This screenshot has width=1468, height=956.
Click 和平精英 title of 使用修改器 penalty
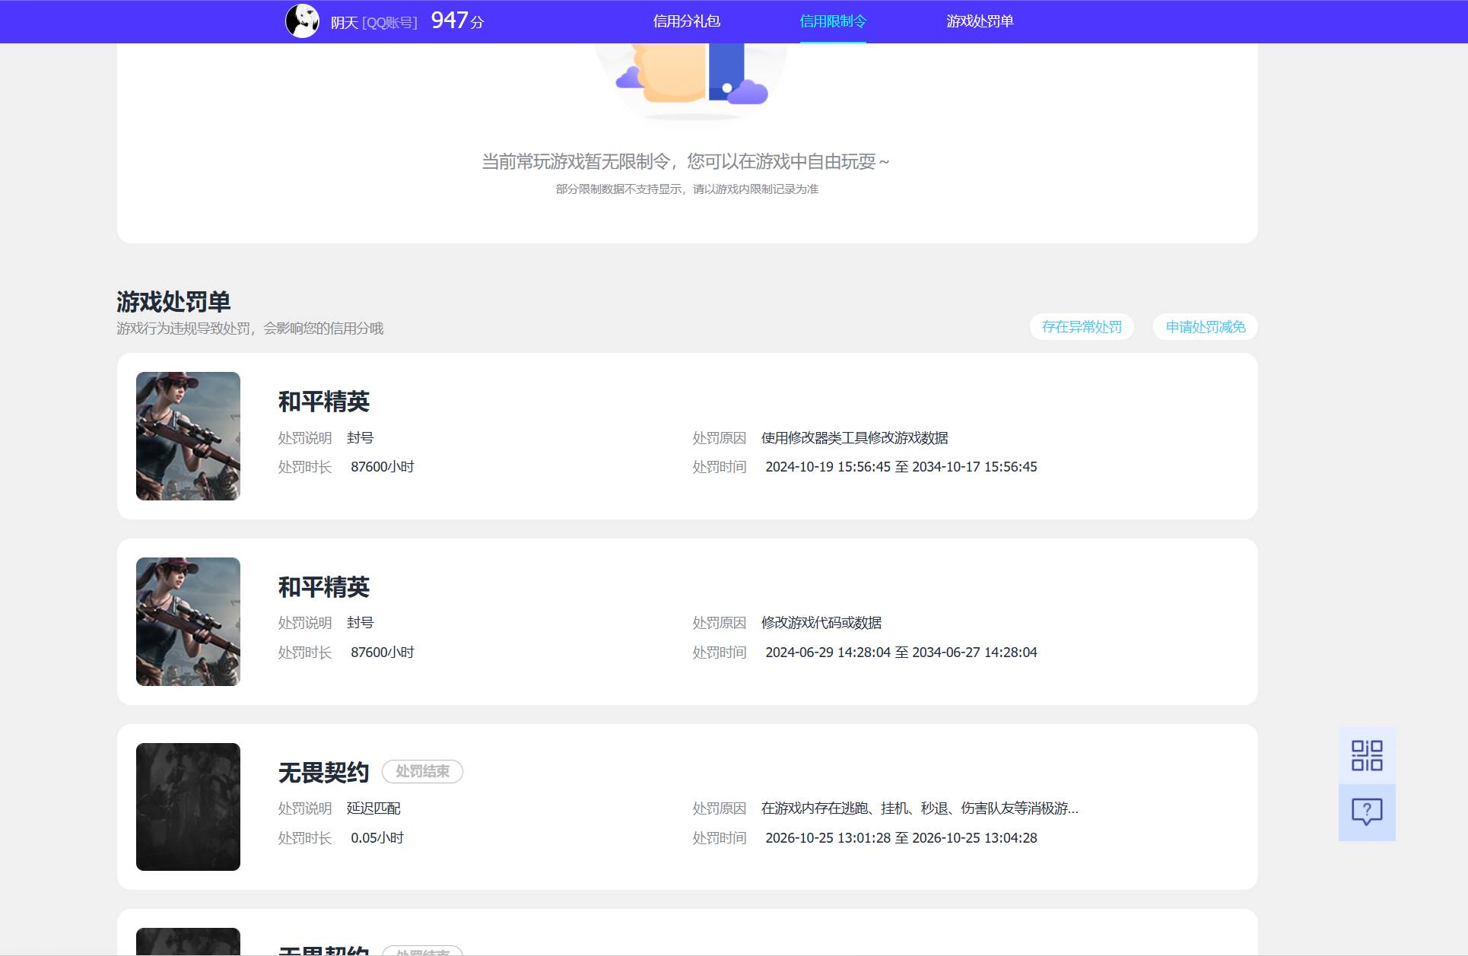324,402
